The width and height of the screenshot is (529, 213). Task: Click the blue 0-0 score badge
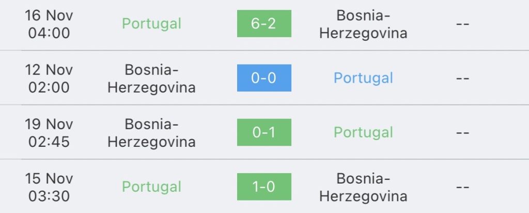point(264,78)
